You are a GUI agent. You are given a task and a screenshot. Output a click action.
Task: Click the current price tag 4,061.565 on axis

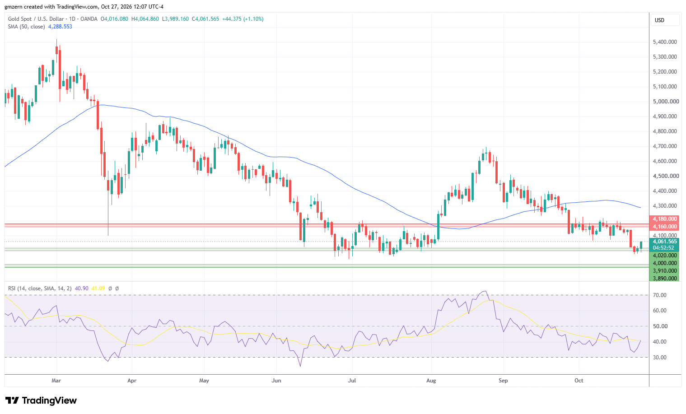point(665,242)
